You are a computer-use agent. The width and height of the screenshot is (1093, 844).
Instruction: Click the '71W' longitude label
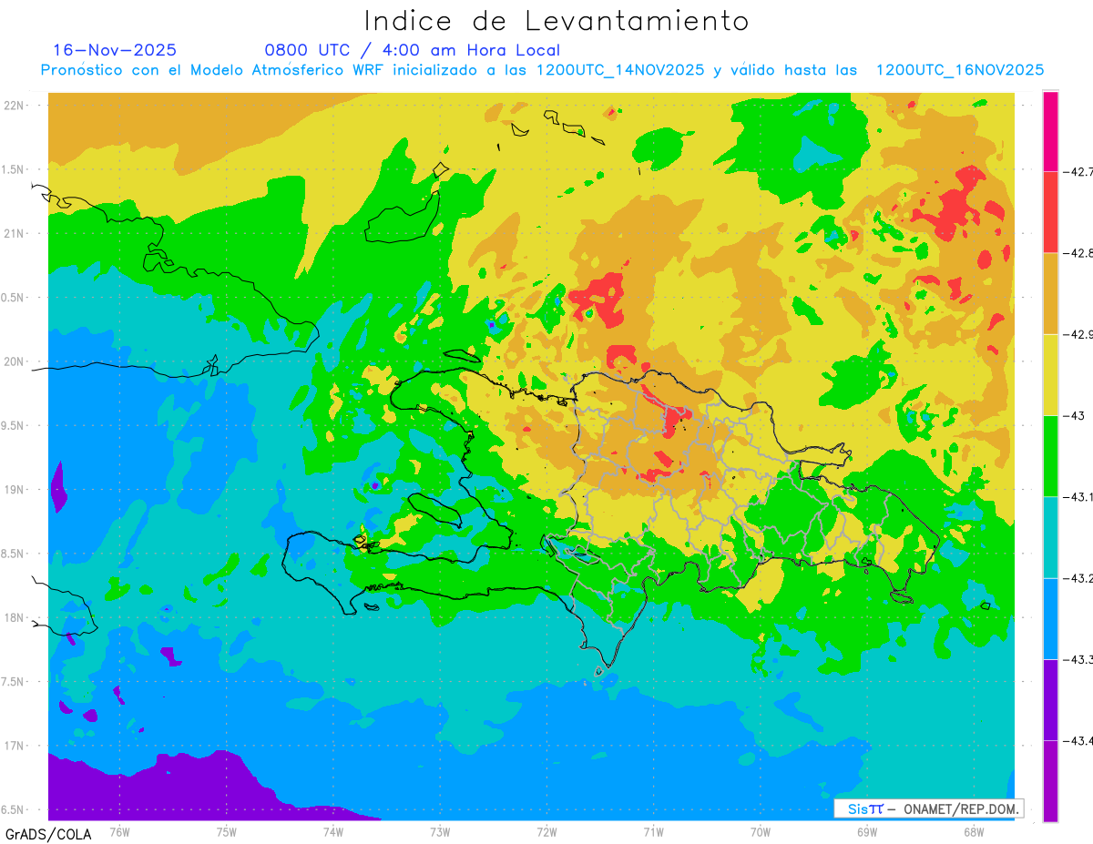click(x=653, y=831)
